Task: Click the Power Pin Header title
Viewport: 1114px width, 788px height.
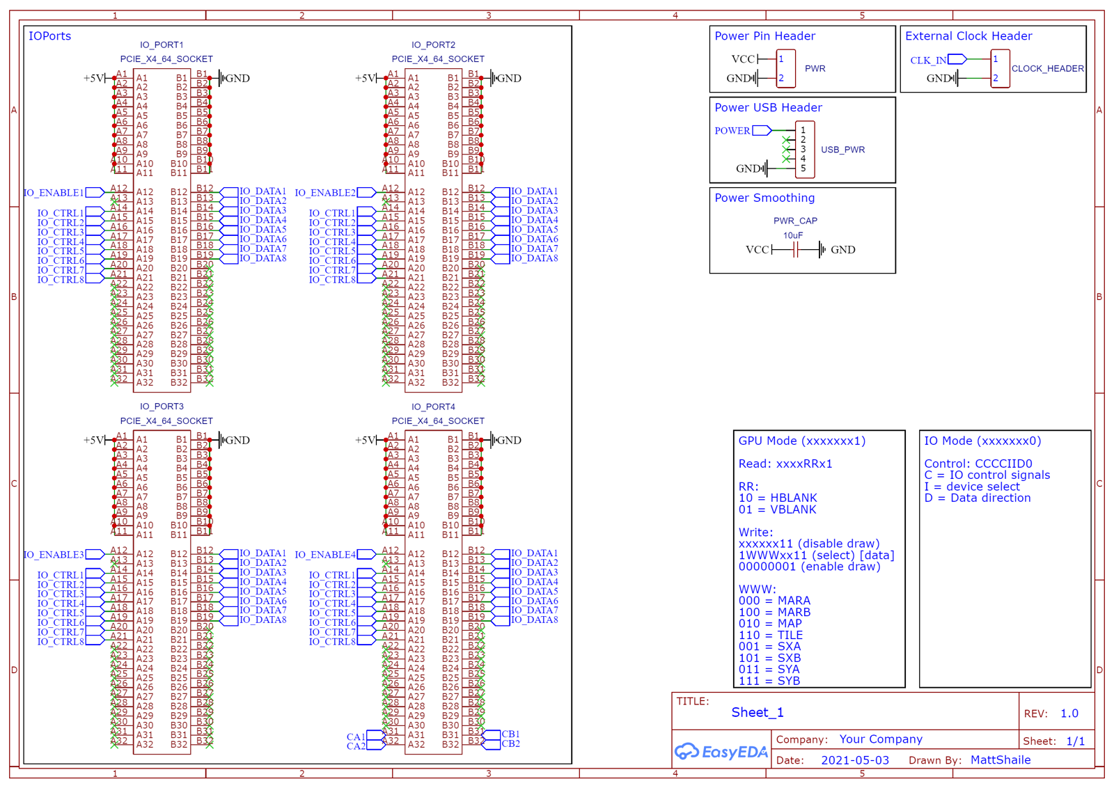Action: (x=764, y=36)
